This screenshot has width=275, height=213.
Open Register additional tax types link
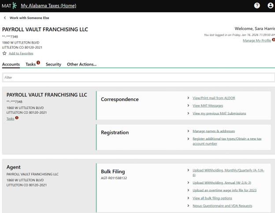(227, 141)
